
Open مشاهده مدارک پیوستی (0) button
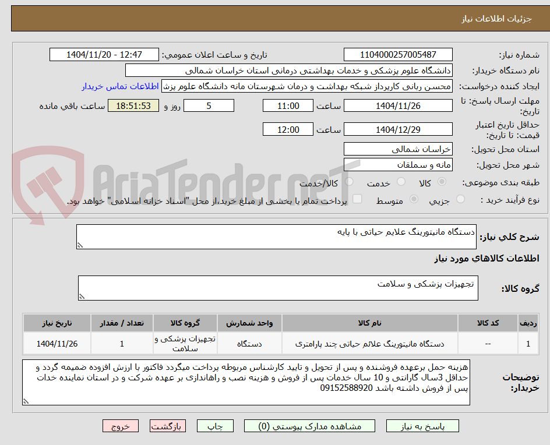[309, 426]
